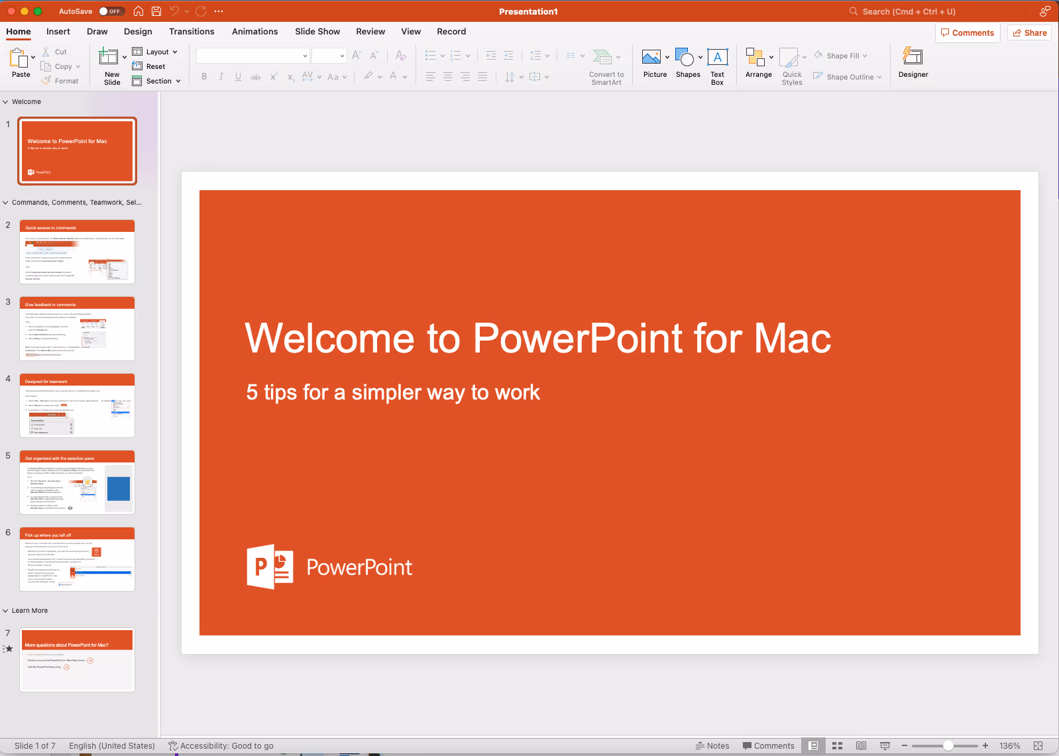Align text left
The image size is (1059, 756).
point(431,77)
